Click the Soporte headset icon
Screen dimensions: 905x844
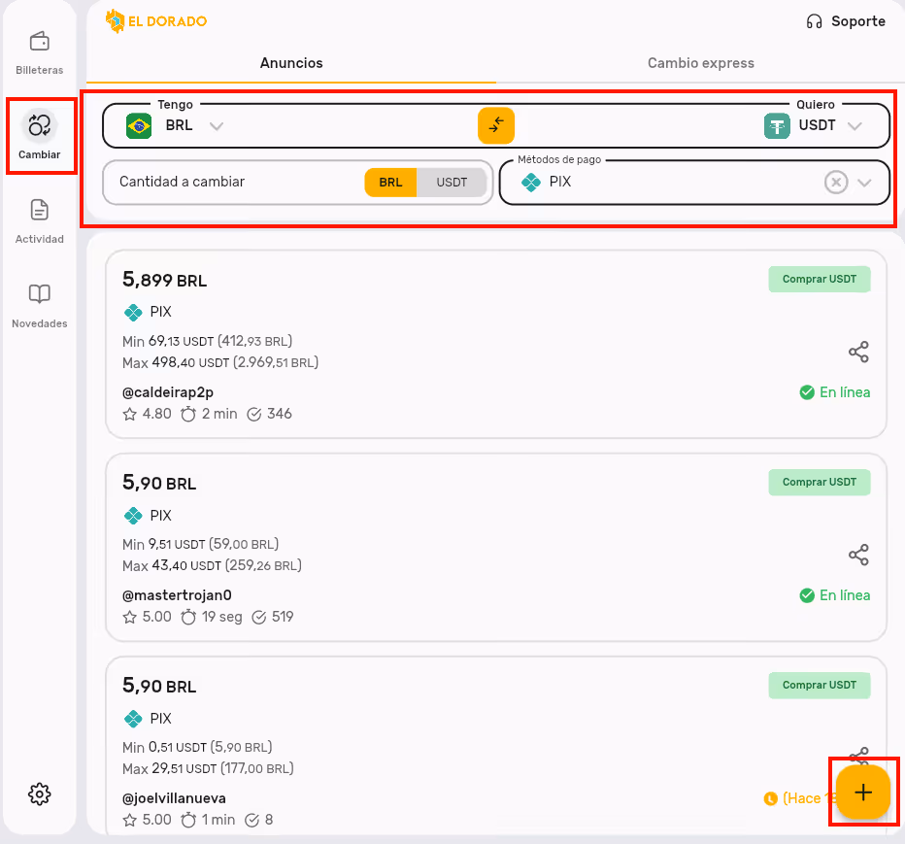coord(814,22)
